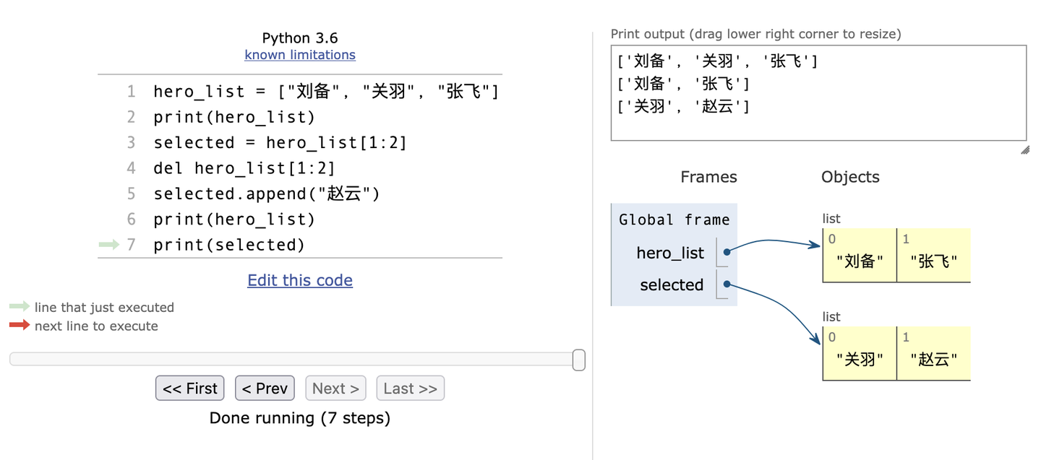Click the Python 3.6 title
Image resolution: width=1041 pixels, height=460 pixels.
(x=300, y=38)
